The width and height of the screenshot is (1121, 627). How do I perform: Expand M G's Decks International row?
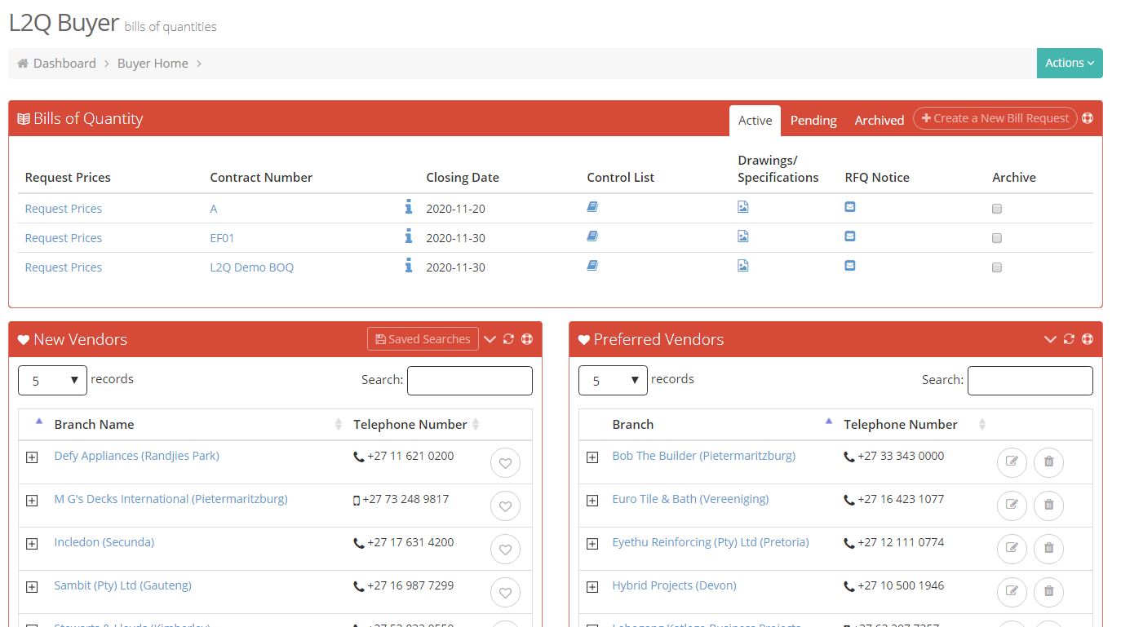coord(32,501)
